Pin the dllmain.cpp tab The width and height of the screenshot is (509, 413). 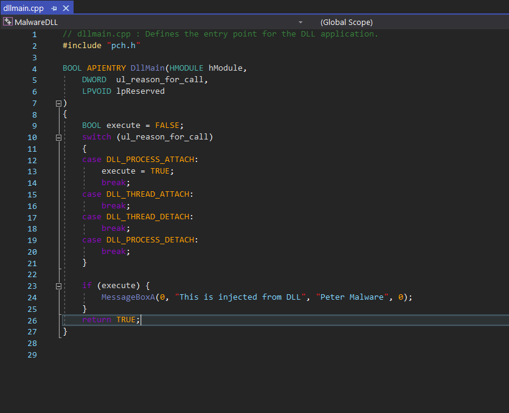54,9
